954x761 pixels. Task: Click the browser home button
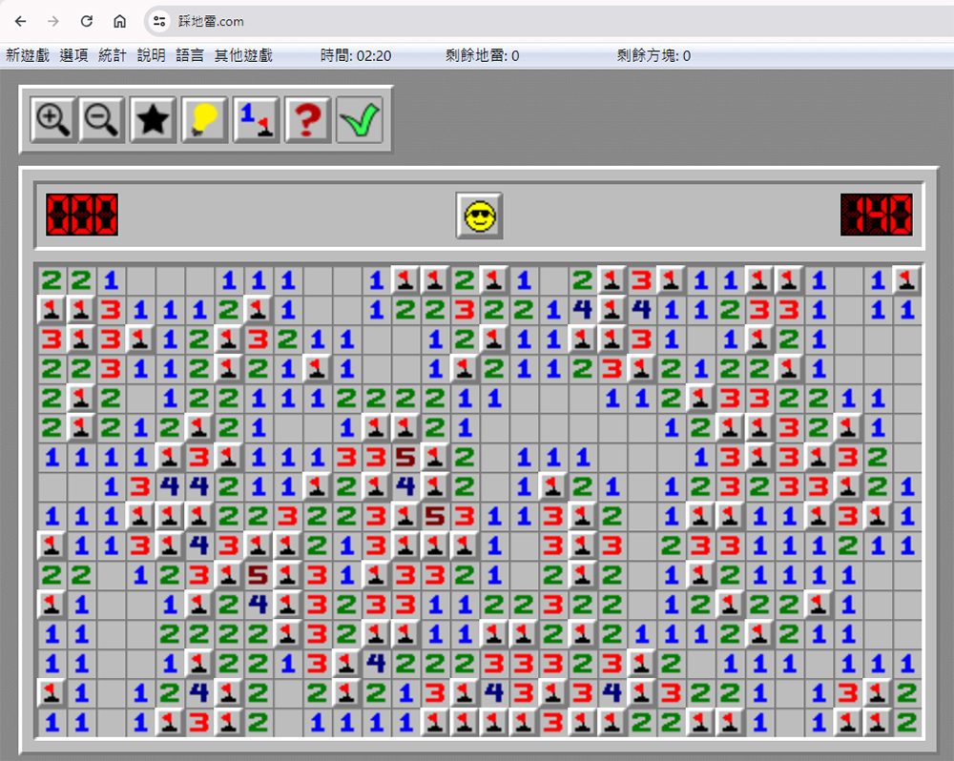tap(120, 21)
